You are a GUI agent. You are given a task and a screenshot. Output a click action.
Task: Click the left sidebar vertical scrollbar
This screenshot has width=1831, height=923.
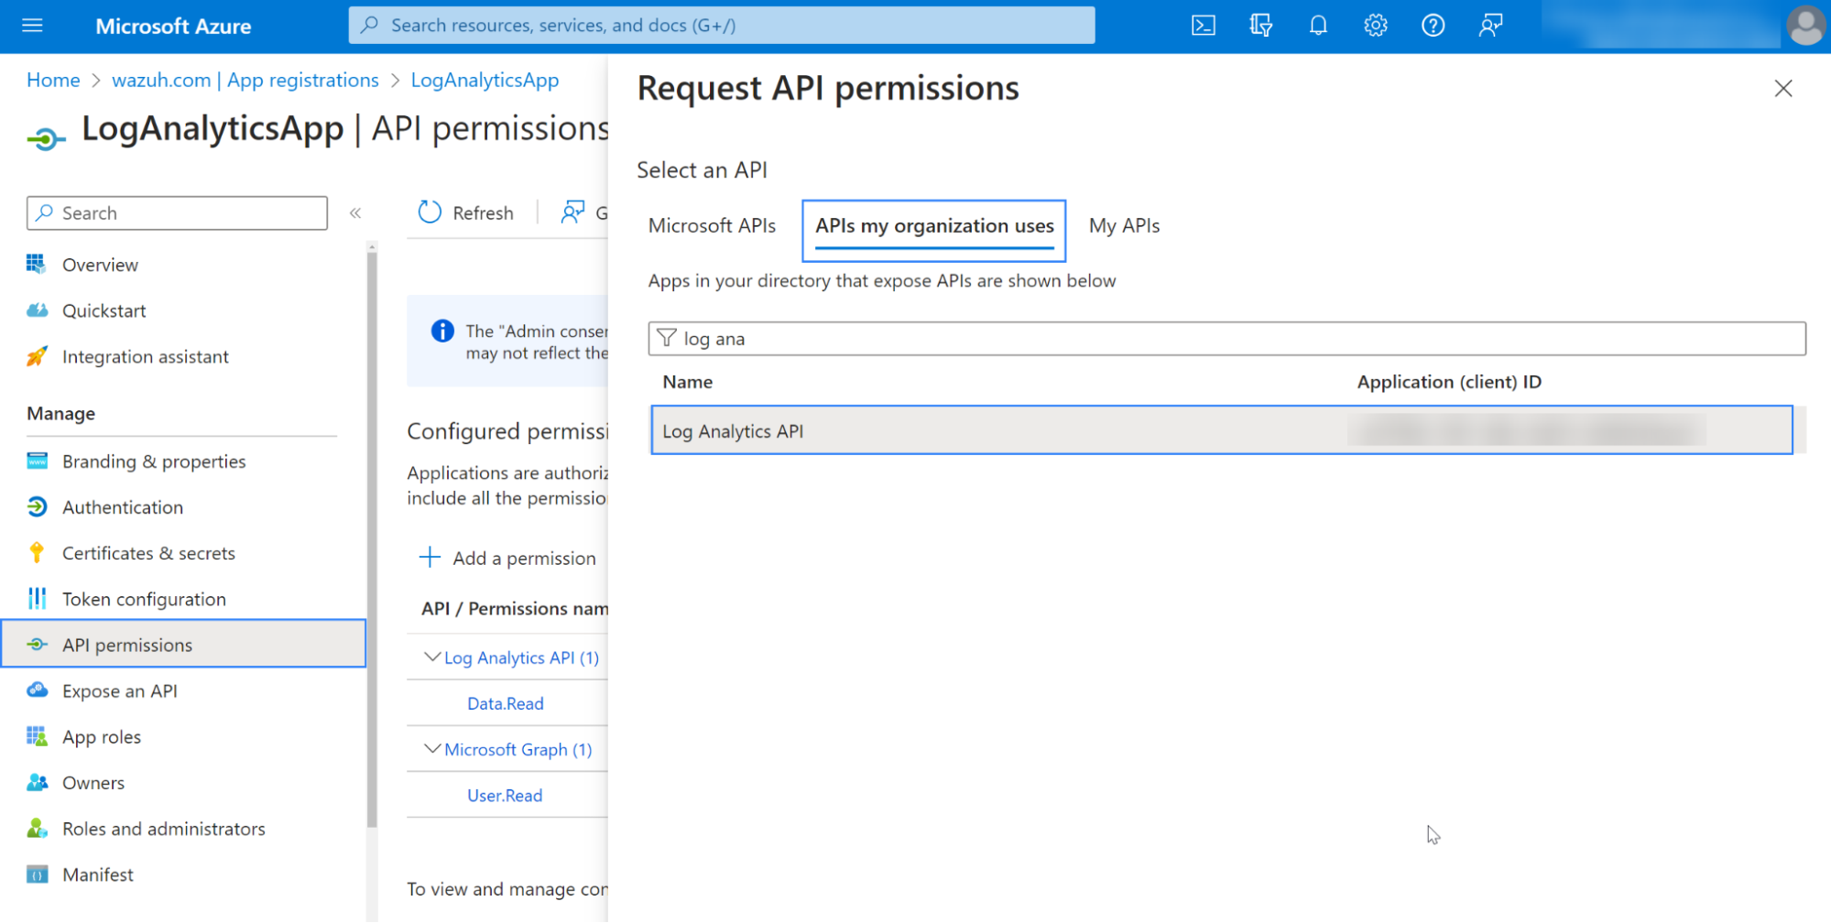[372, 540]
